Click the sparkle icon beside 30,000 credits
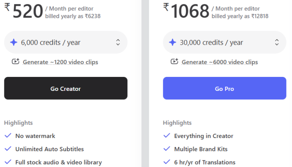Viewport: 292px width, 167px height. click(x=172, y=42)
